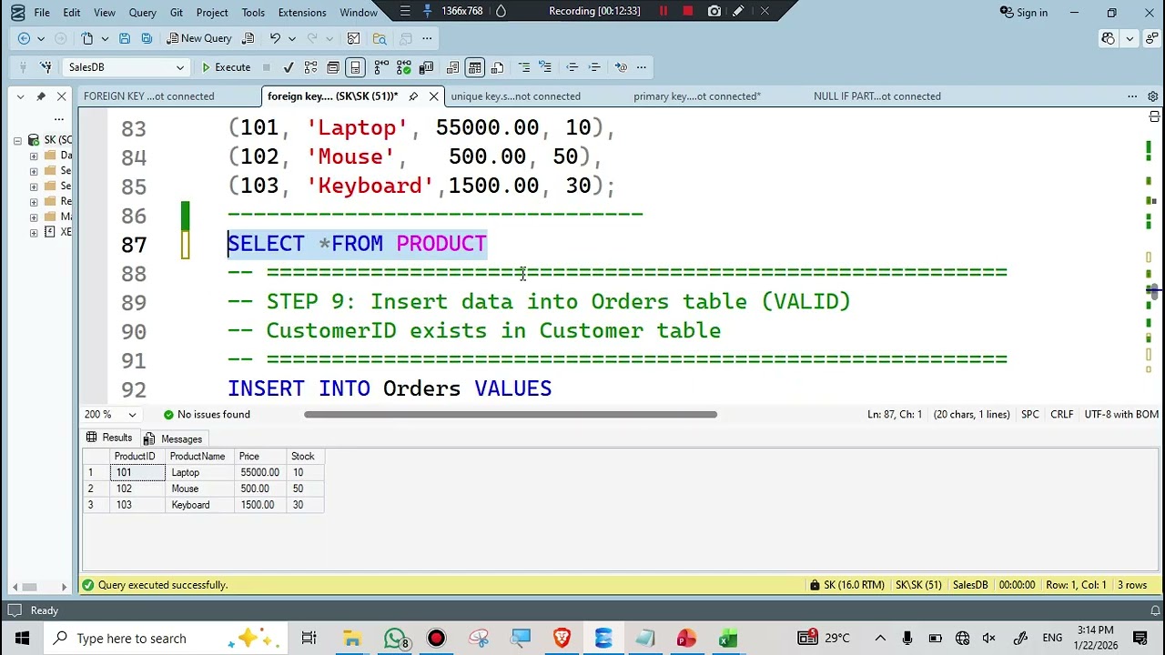This screenshot has height=655, width=1165.
Task: Open File Explorer from the taskbar
Action: [352, 639]
